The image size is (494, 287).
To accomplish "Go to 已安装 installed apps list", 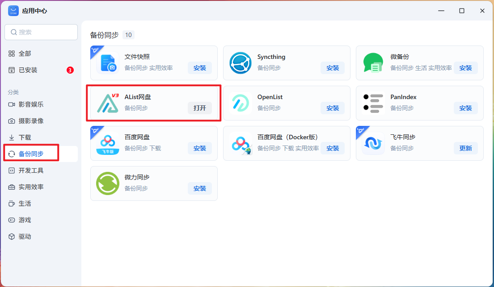I will (x=28, y=70).
